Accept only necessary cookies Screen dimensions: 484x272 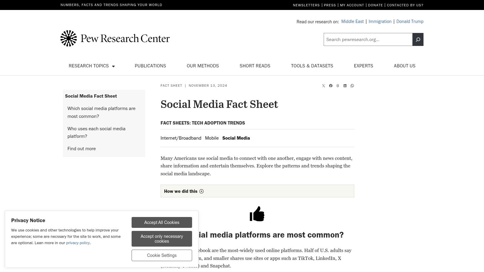point(162,239)
